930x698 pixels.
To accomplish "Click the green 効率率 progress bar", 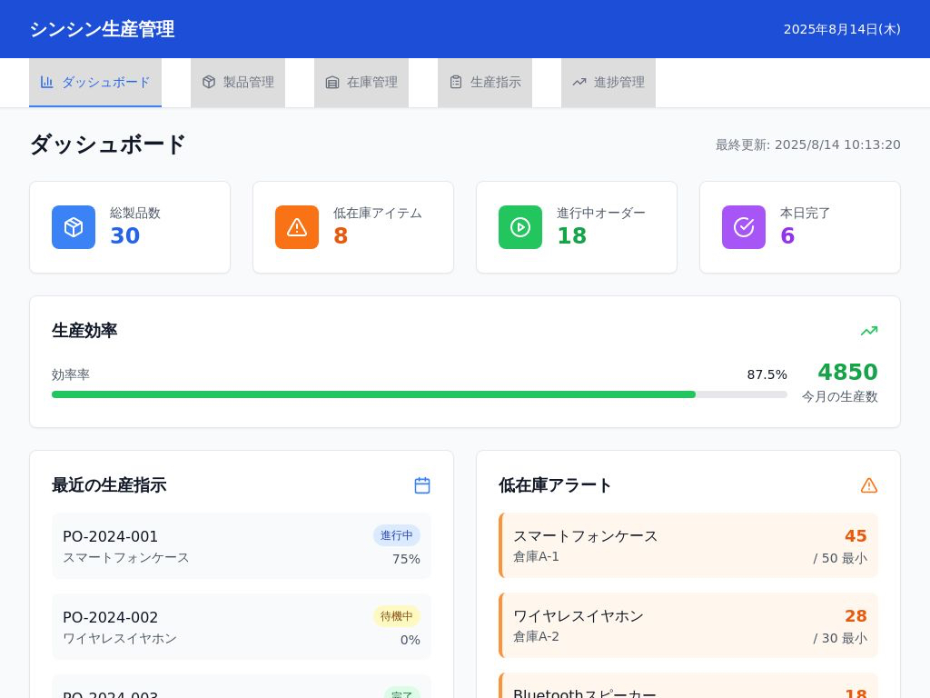I will (373, 394).
